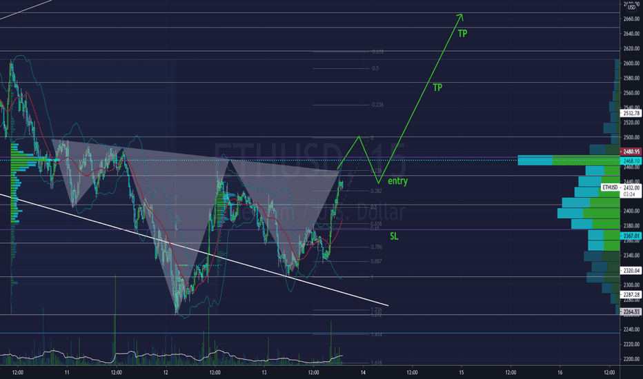Click the 2264.53 price label

coord(631,311)
